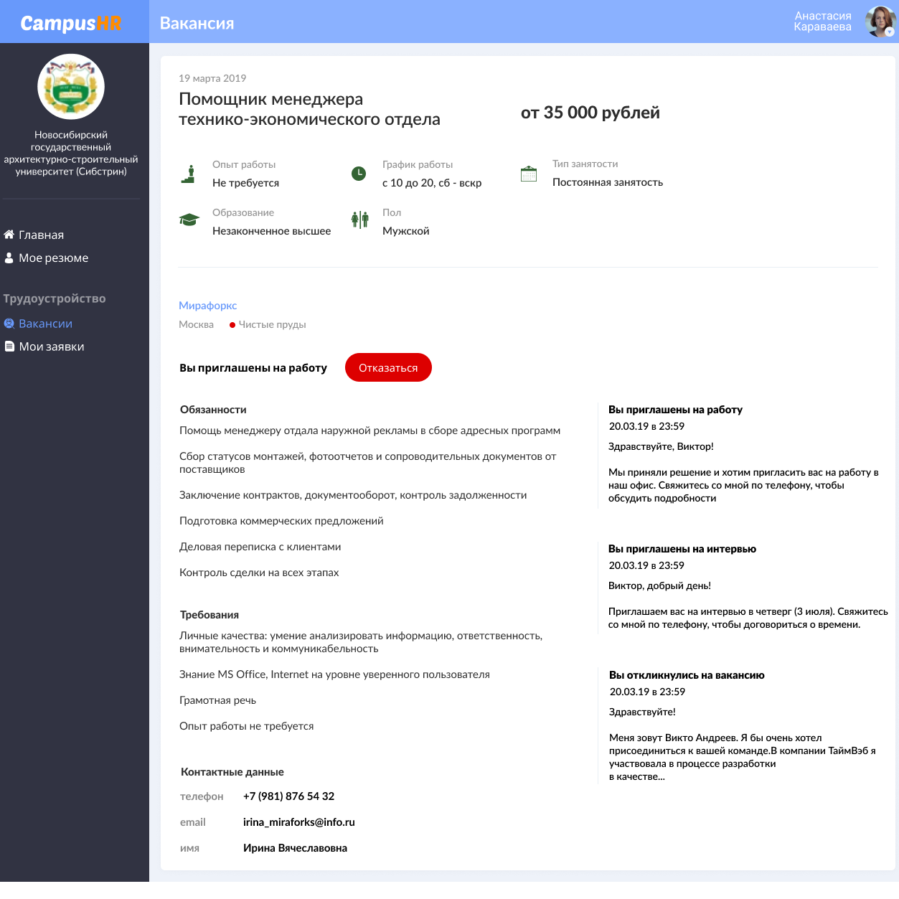The image size is (899, 899).
Task: Click the Отказаться red button
Action: pyautogui.click(x=388, y=367)
